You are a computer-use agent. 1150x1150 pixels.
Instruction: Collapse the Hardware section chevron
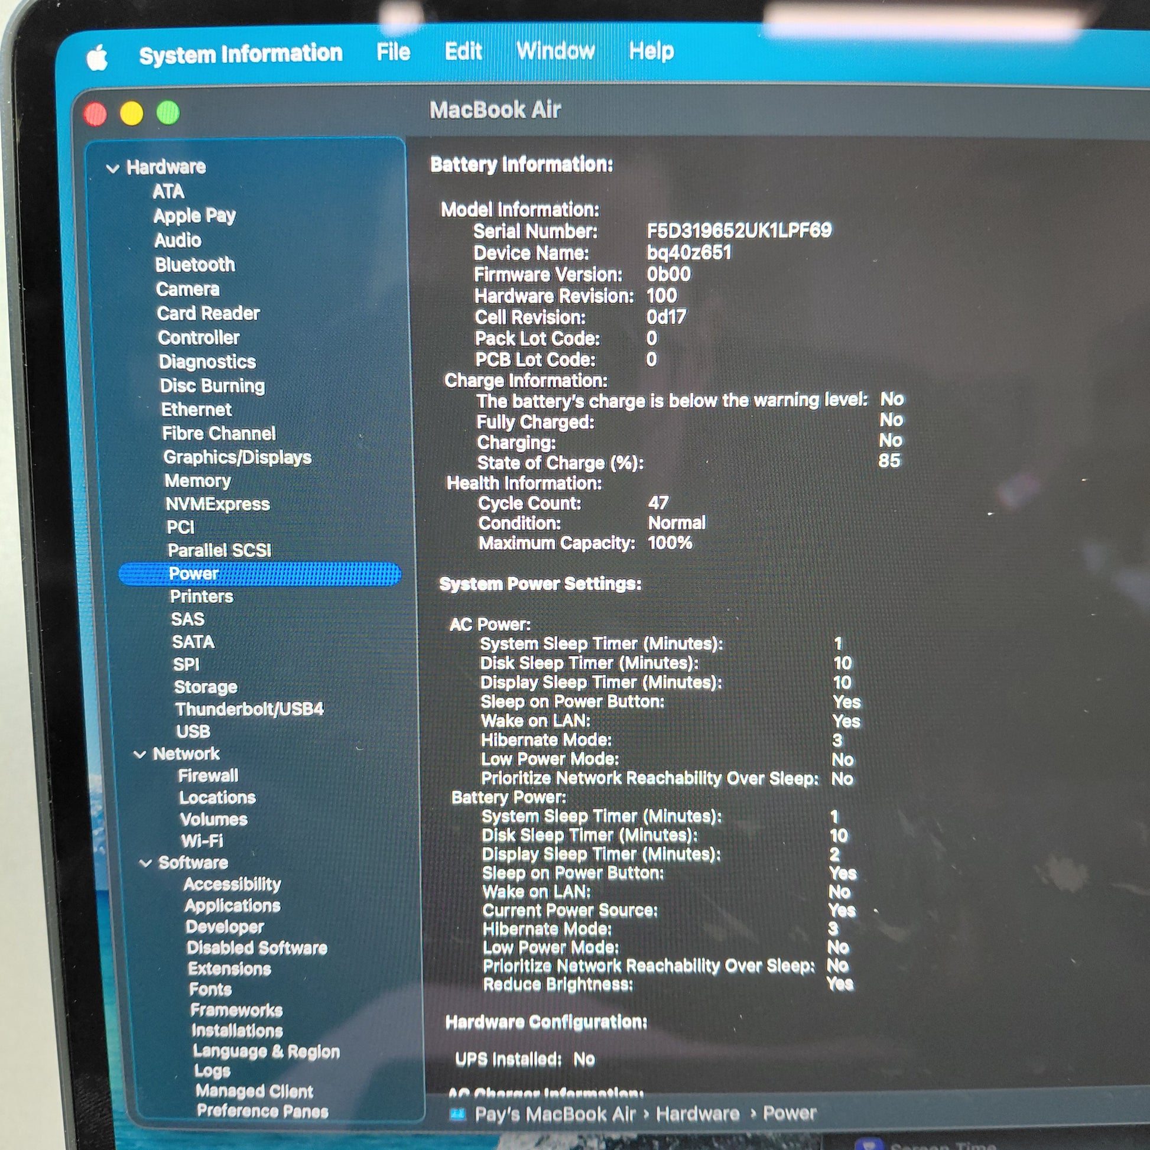[x=112, y=168]
